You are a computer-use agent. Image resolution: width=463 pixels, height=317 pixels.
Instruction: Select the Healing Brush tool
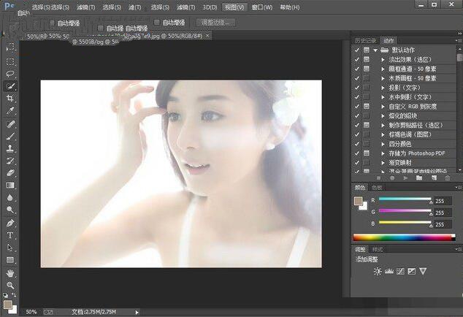(x=10, y=124)
